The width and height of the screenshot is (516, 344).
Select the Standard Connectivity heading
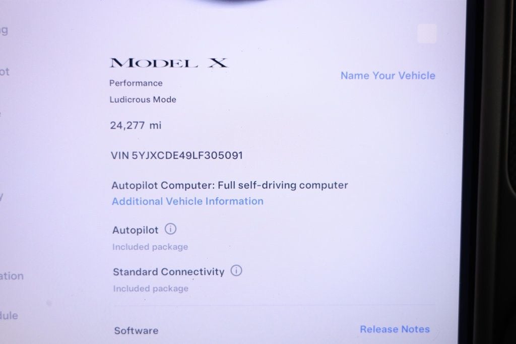[x=168, y=272]
